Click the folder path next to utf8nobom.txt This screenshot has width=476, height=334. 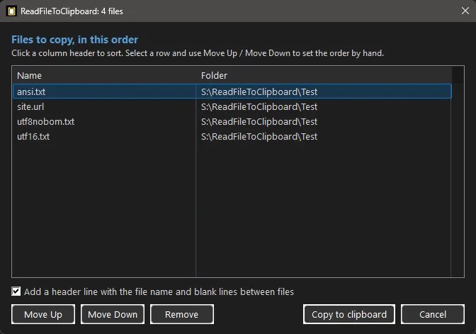click(259, 121)
